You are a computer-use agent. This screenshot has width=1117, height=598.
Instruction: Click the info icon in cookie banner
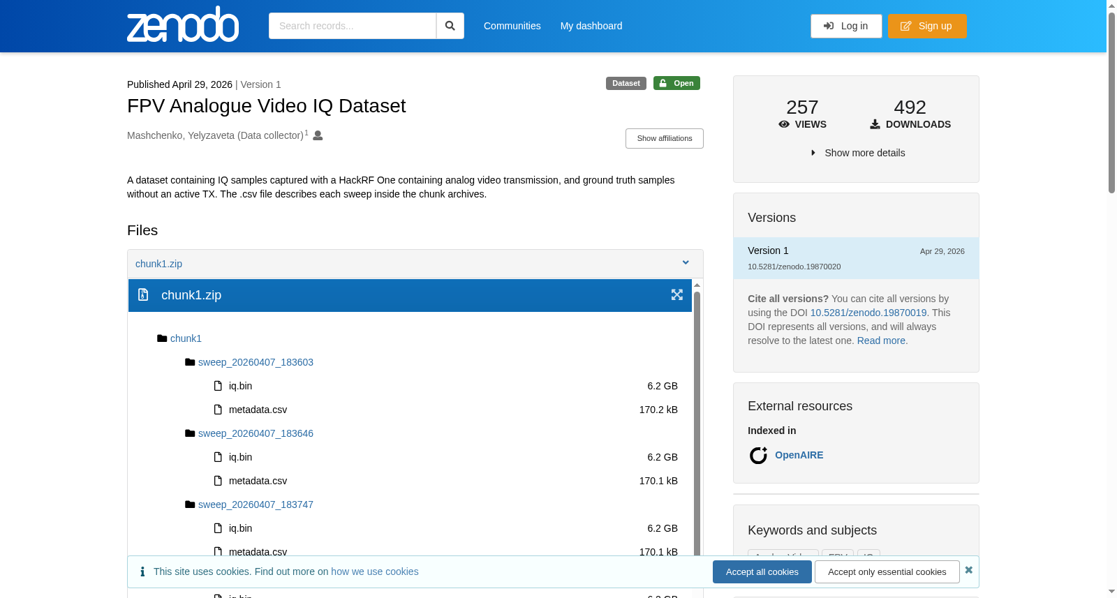[142, 571]
